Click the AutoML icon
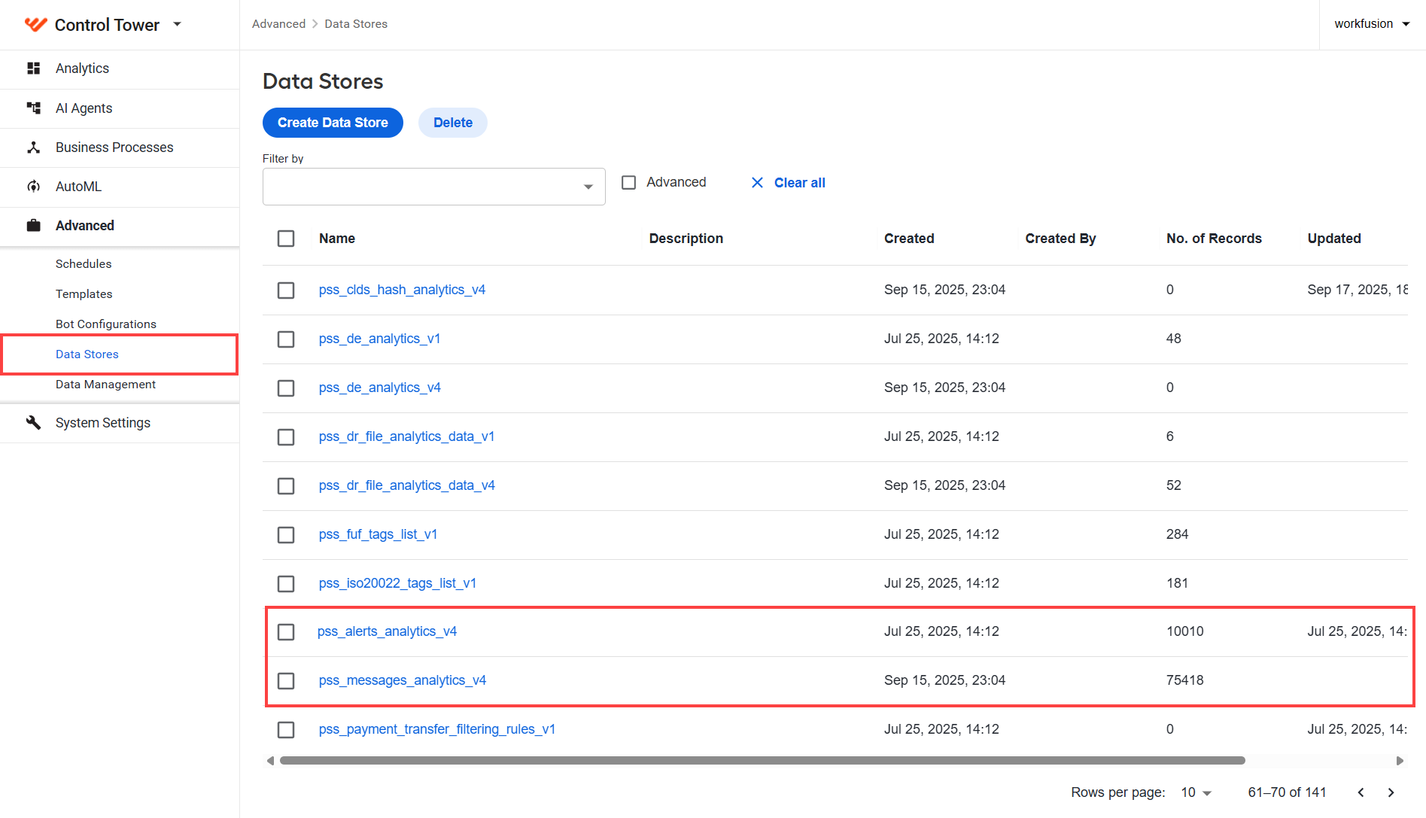 [x=33, y=187]
